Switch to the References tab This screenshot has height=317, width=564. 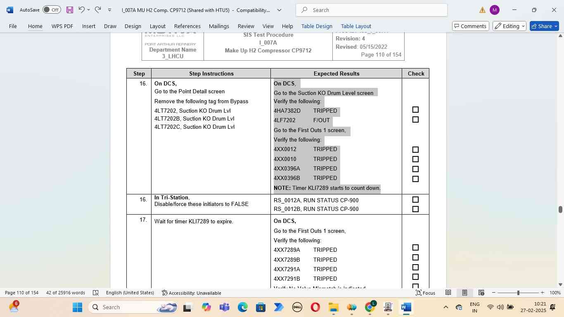(187, 26)
